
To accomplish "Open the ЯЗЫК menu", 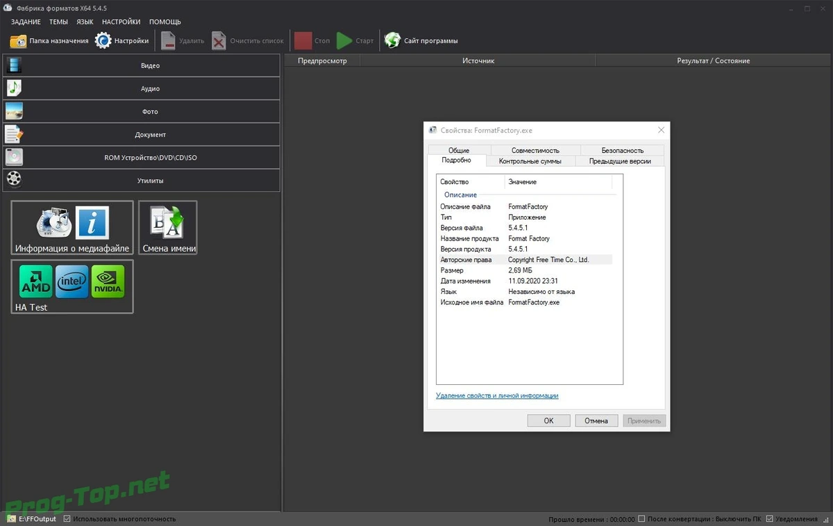I will pyautogui.click(x=85, y=22).
